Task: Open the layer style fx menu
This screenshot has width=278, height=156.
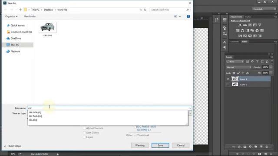Action: point(239,147)
